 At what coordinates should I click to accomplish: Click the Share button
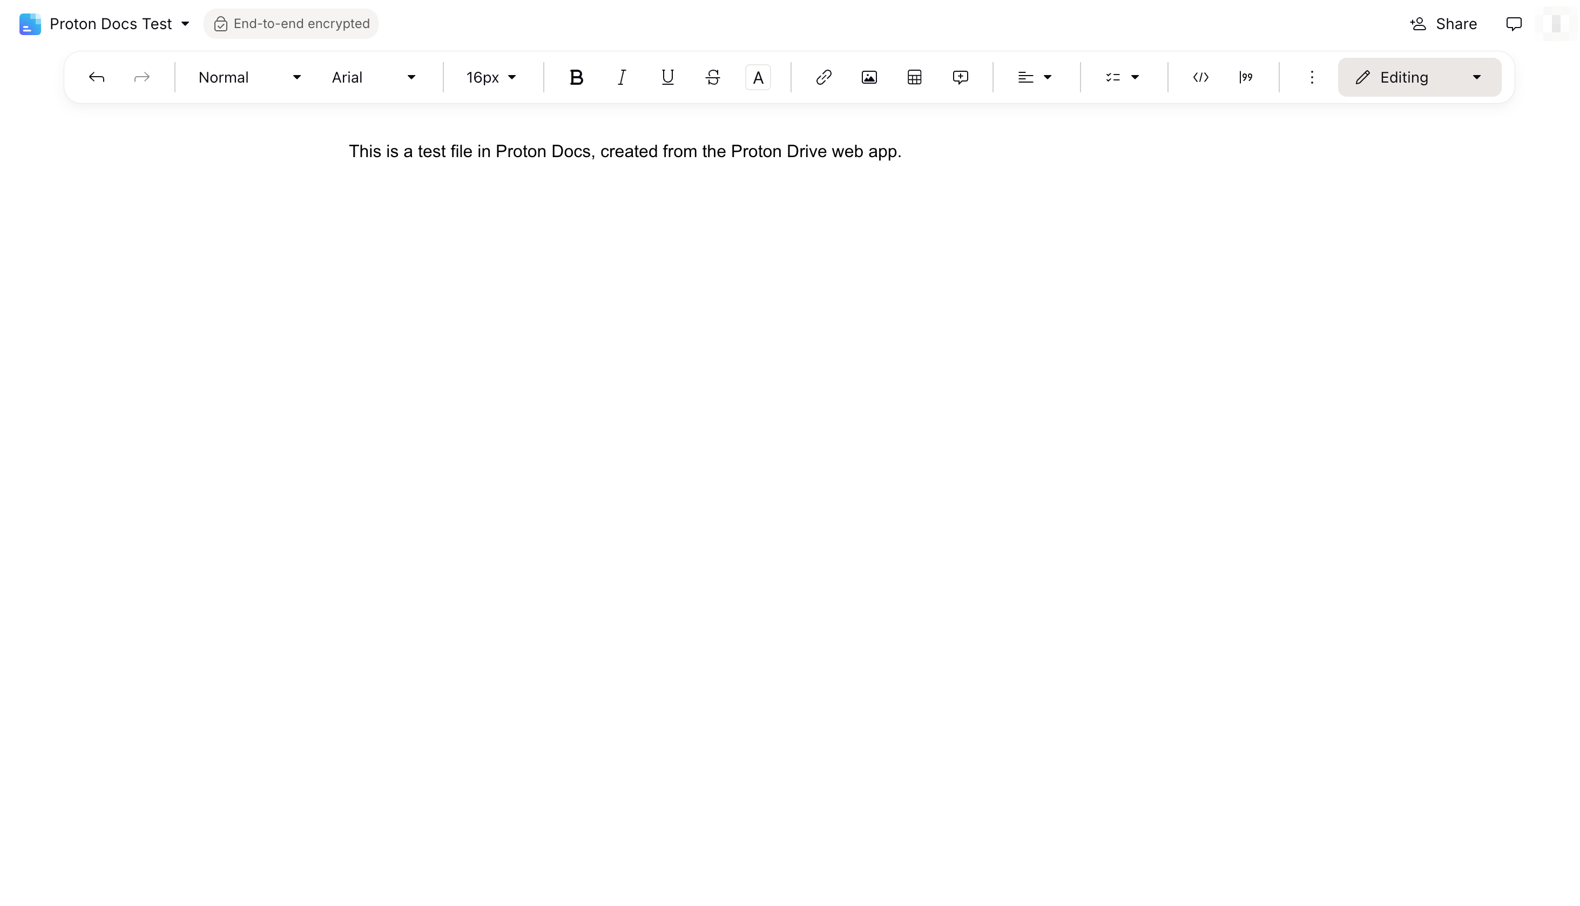(1443, 24)
